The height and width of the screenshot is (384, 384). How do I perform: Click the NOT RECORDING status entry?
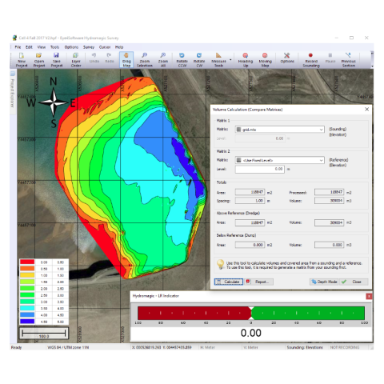pos(345,347)
